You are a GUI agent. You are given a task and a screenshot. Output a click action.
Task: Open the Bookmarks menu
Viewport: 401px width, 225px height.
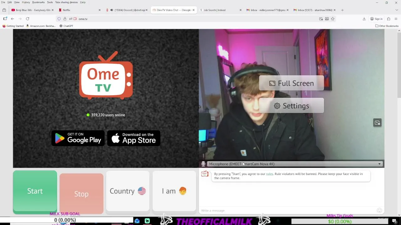[x=39, y=2]
